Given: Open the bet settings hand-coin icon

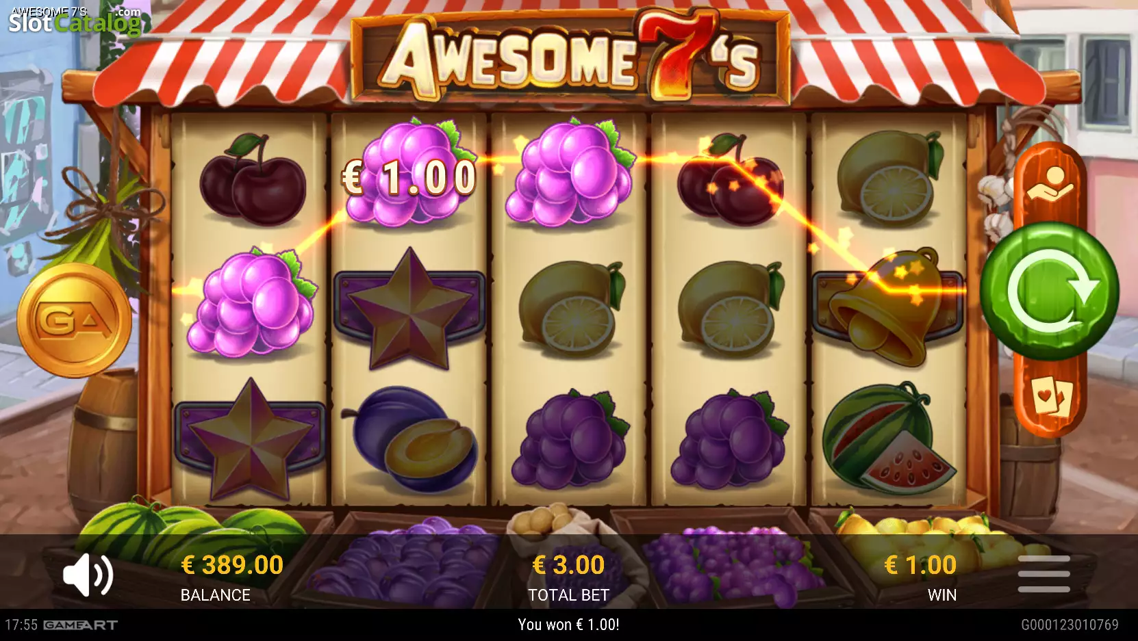Looking at the screenshot, I should 1050,183.
